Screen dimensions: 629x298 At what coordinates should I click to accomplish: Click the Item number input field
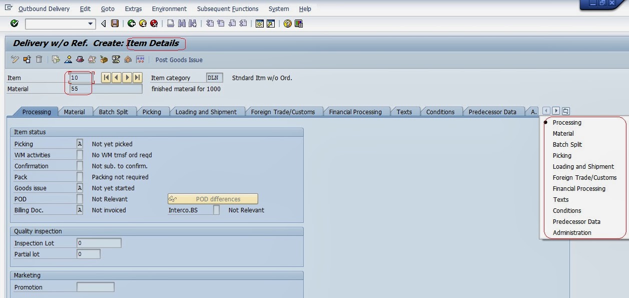click(81, 78)
